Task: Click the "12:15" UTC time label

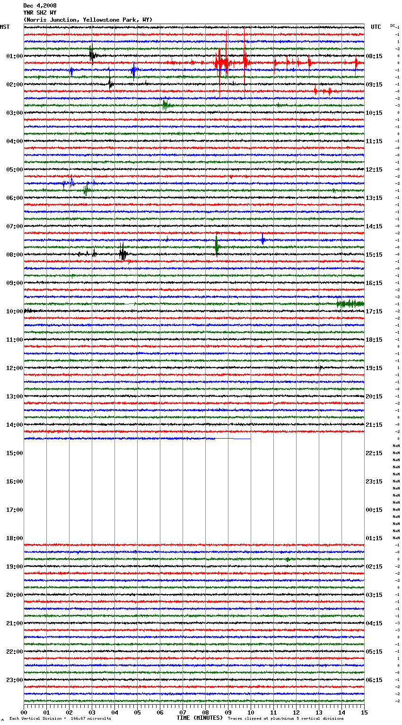Action: (x=374, y=170)
